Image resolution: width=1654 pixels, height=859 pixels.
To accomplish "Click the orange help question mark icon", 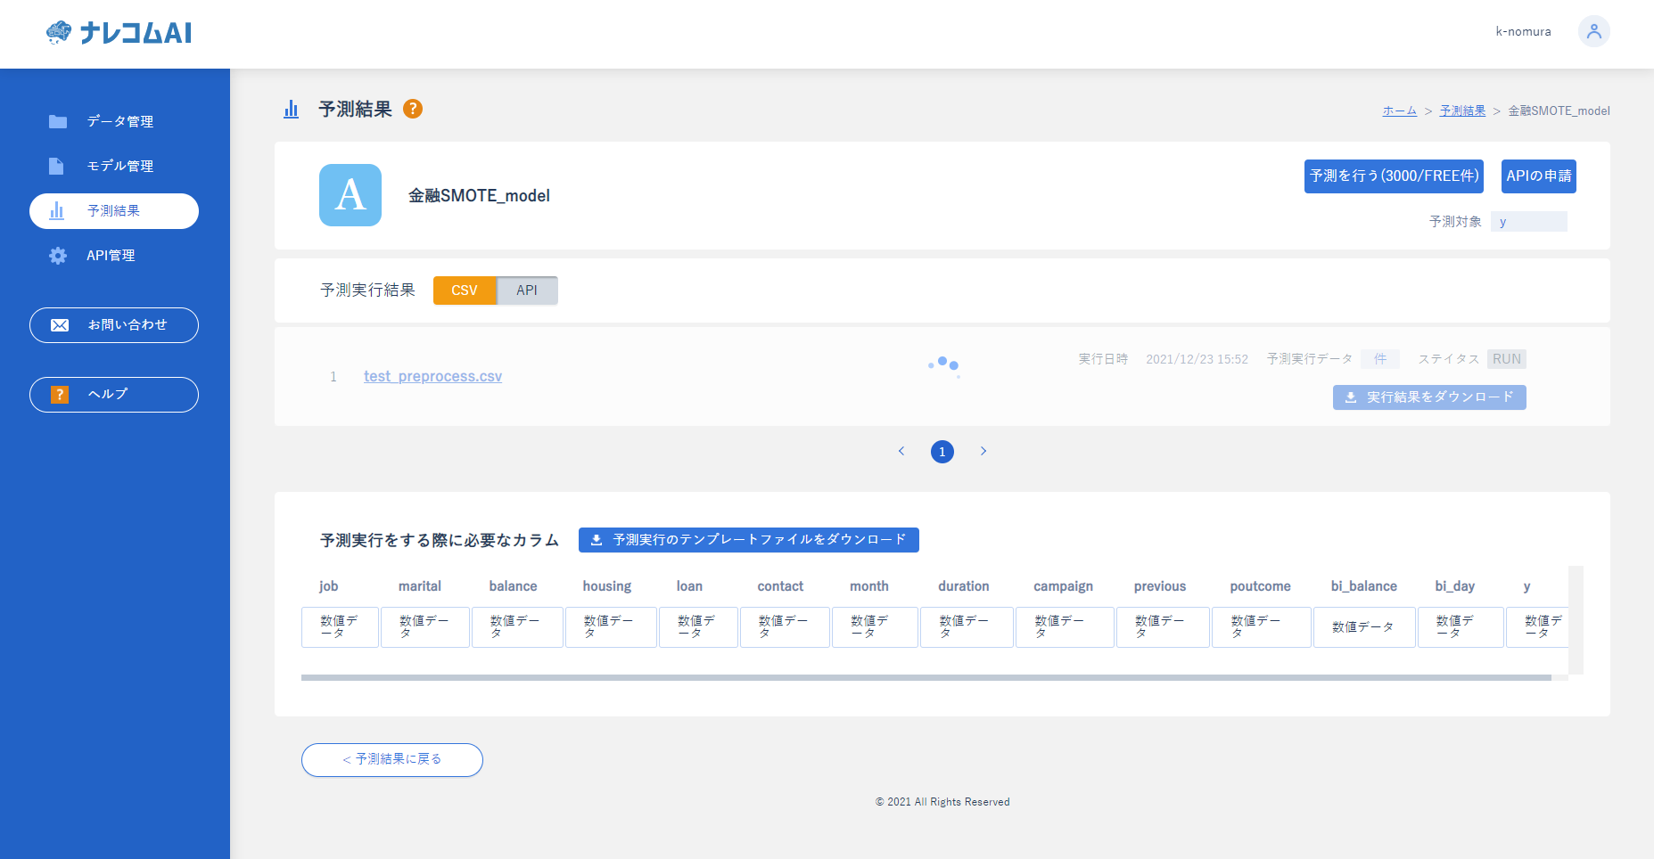I will [412, 109].
